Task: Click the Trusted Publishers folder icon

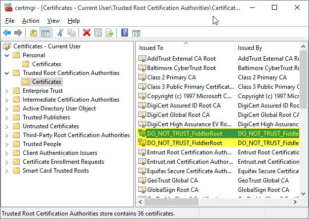Action: pyautogui.click(x=16, y=117)
